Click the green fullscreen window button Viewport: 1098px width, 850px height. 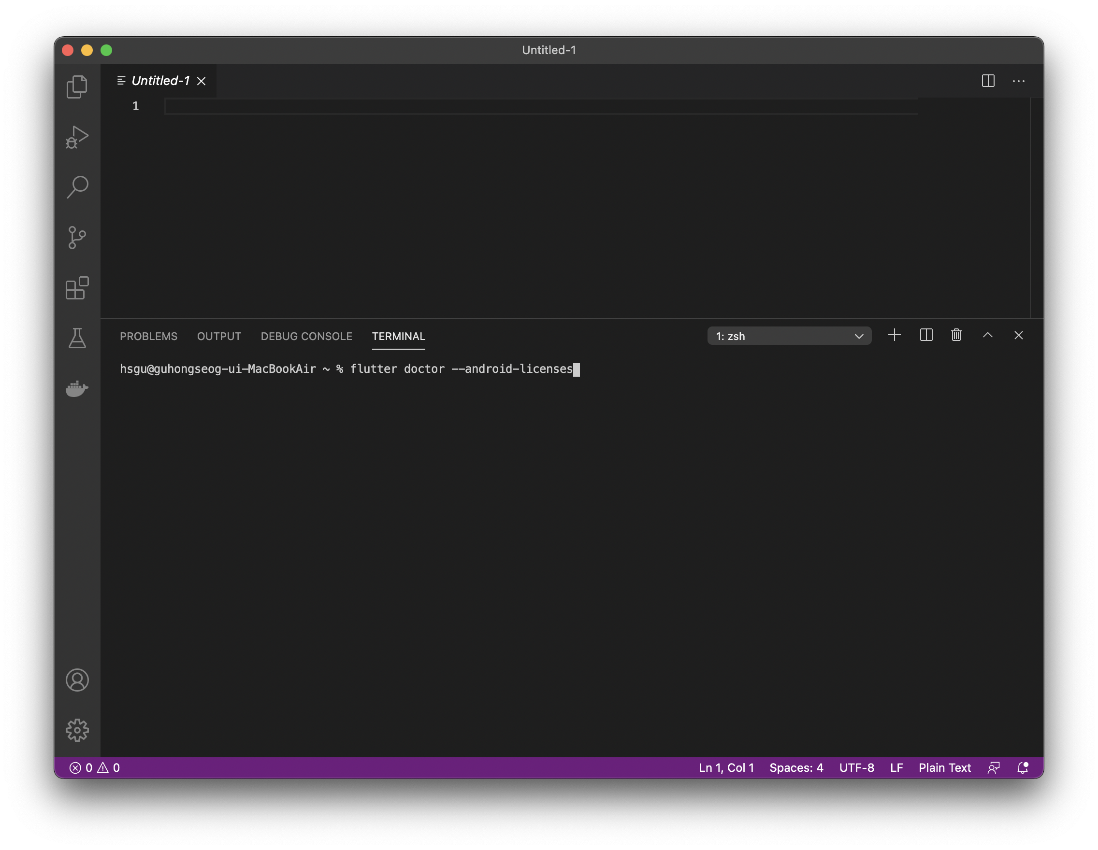(x=106, y=50)
